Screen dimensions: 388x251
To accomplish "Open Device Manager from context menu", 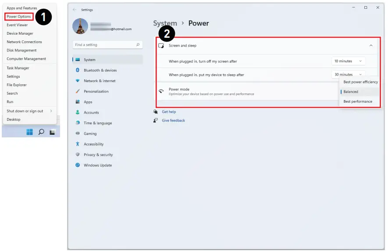I will click(x=20, y=33).
